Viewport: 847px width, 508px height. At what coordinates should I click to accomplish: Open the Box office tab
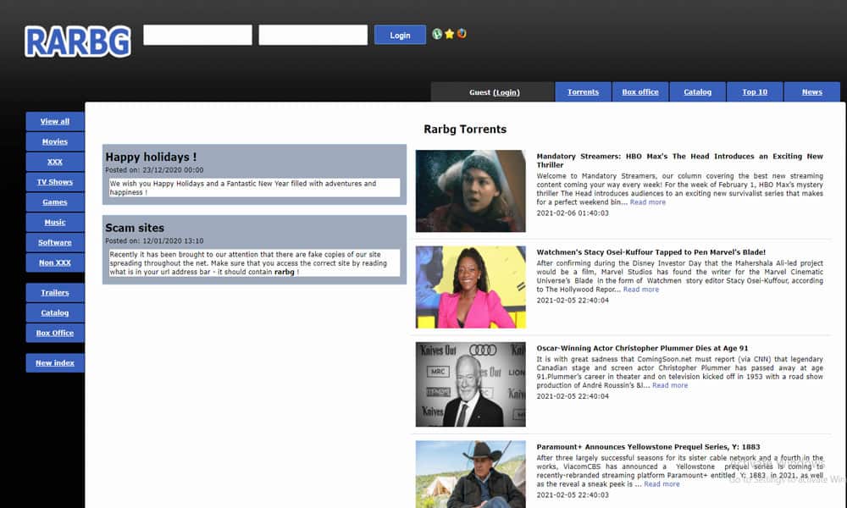[x=640, y=91]
